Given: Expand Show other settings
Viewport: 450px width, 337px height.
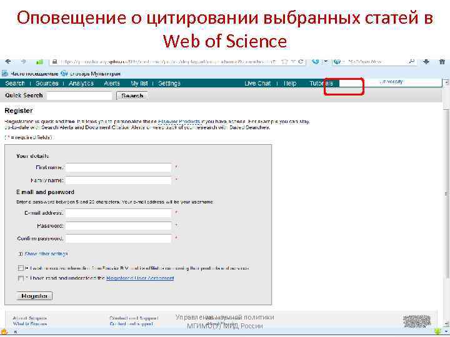Looking at the screenshot, I should tap(46, 254).
